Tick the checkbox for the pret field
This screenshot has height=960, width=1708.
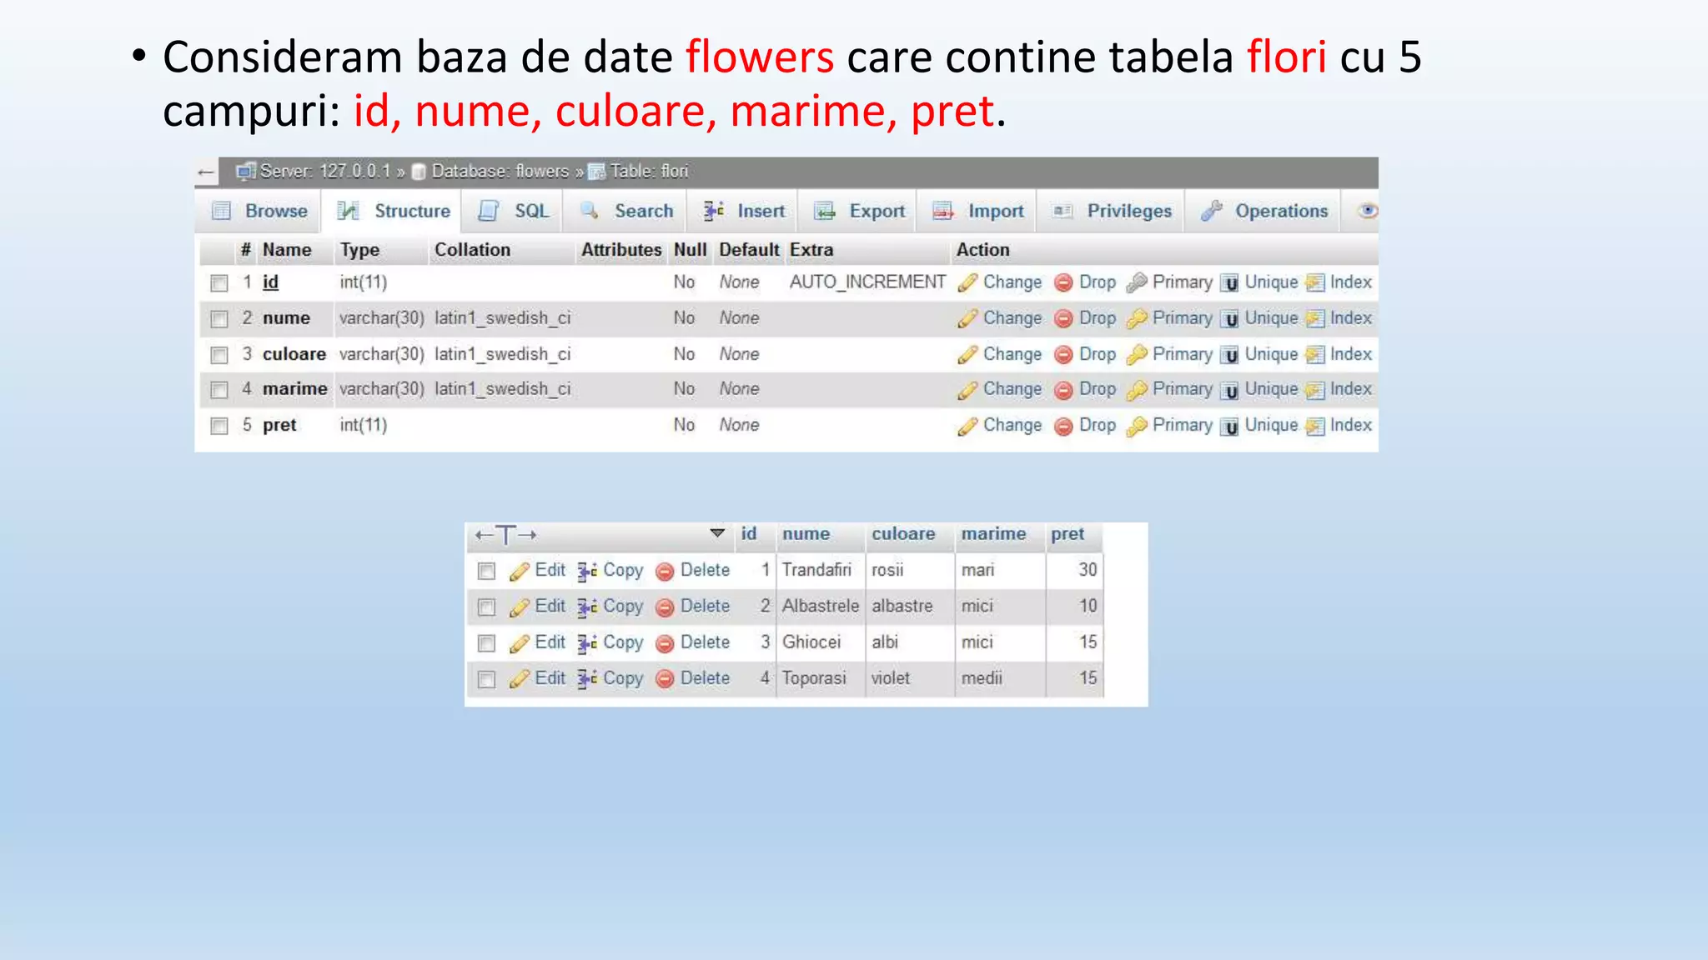[219, 426]
